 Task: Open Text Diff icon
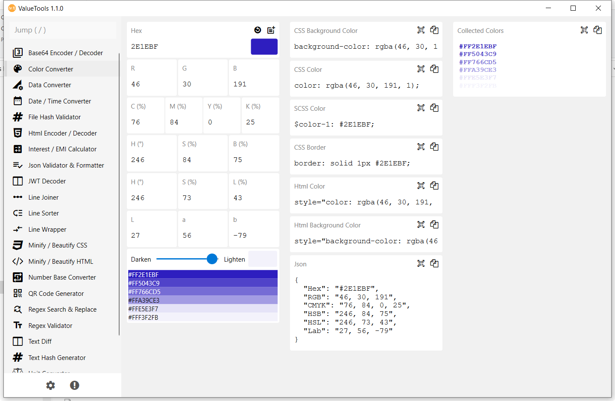tap(18, 342)
